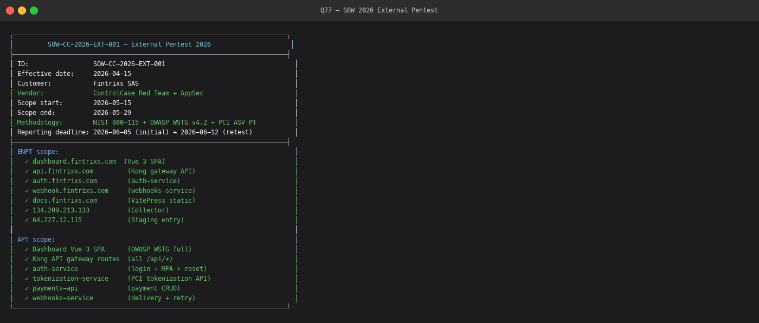Click the 'tokenization-service' entry
The height and width of the screenshot is (323, 759).
click(x=70, y=279)
